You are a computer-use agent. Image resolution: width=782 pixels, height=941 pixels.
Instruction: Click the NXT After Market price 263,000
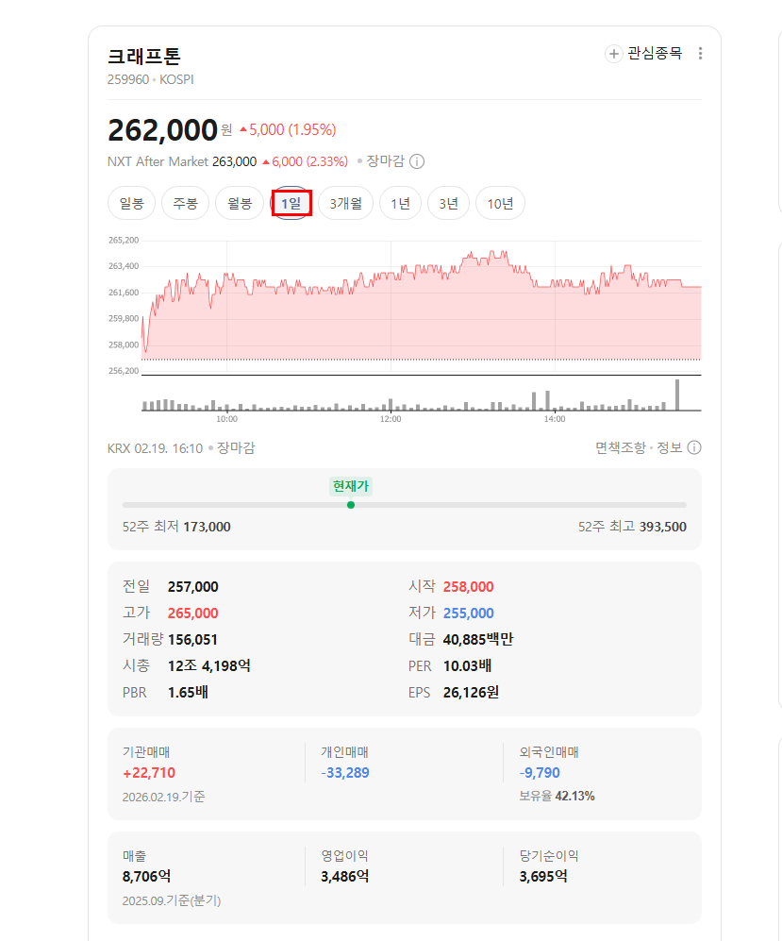(235, 161)
